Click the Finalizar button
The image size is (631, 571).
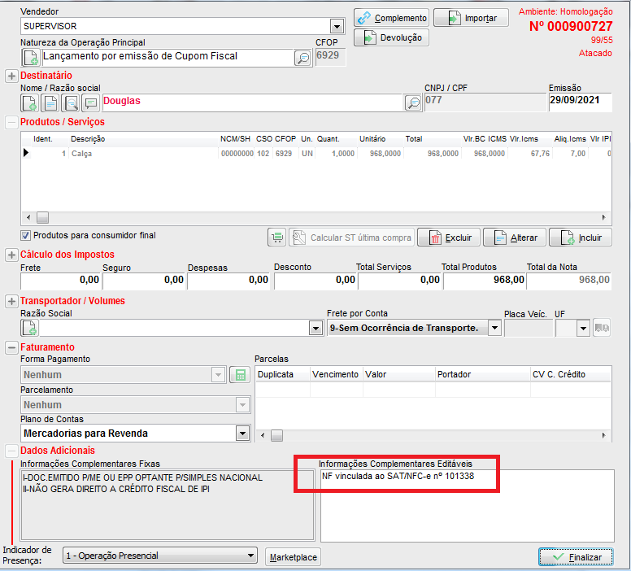[576, 557]
